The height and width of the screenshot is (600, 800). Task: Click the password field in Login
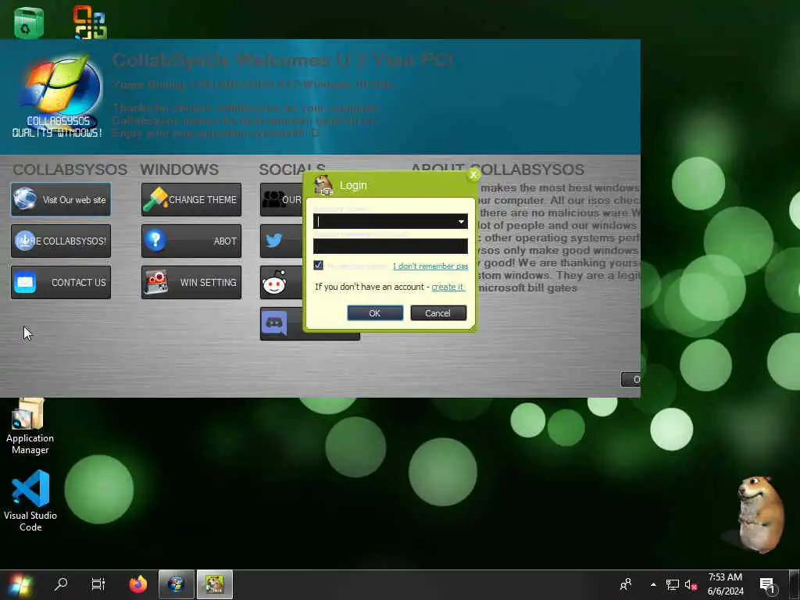(x=391, y=246)
